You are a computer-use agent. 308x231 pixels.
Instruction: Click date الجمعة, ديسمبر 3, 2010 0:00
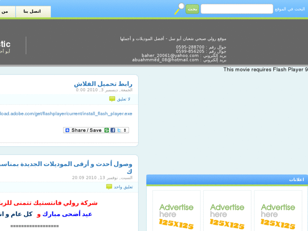[104, 90]
